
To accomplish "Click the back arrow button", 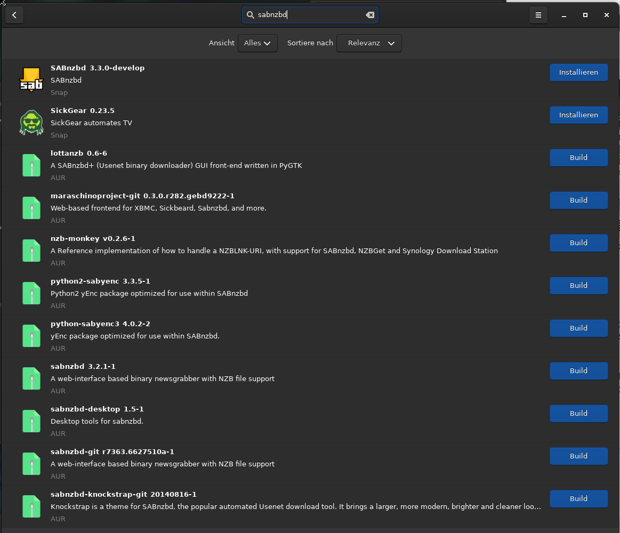I will (x=14, y=15).
